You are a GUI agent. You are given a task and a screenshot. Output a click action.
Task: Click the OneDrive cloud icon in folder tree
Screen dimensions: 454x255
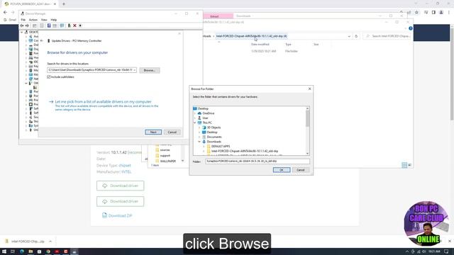click(x=199, y=113)
